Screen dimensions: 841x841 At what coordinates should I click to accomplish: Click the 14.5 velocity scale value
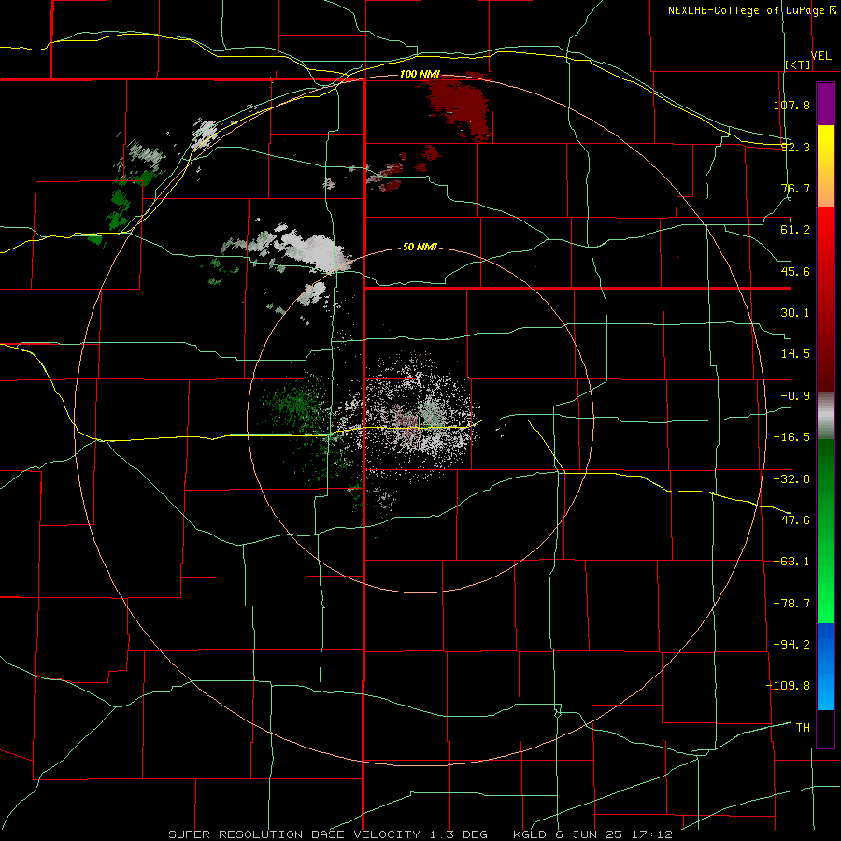(x=795, y=354)
